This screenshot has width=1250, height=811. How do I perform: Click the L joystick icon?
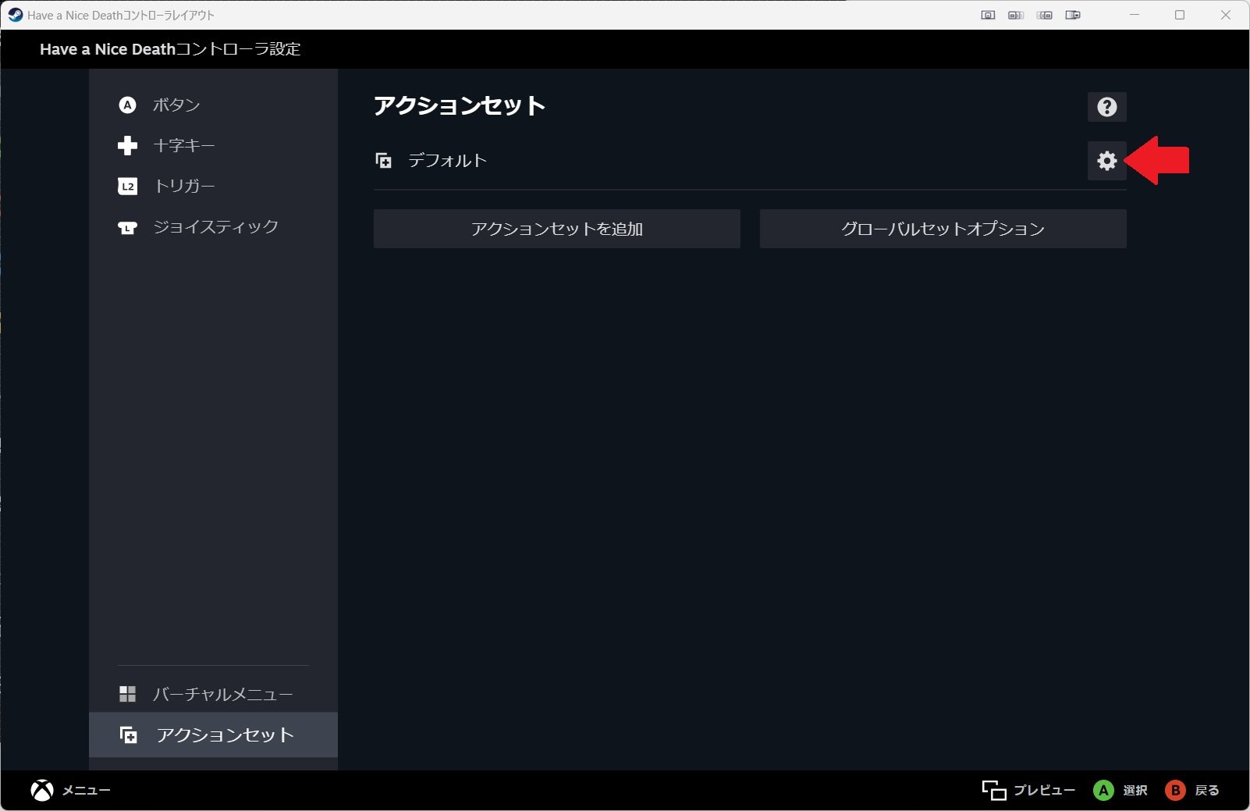[127, 228]
